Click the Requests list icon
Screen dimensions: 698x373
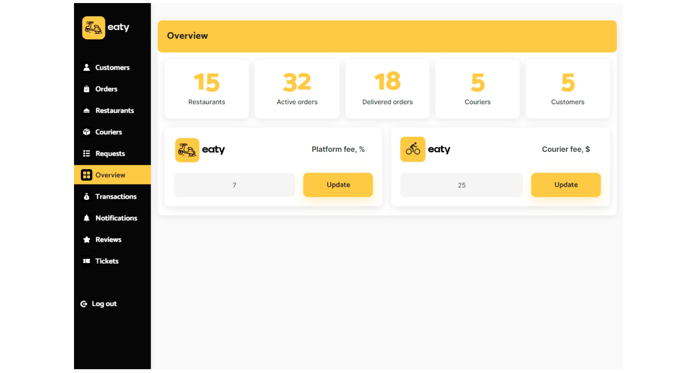pos(87,153)
